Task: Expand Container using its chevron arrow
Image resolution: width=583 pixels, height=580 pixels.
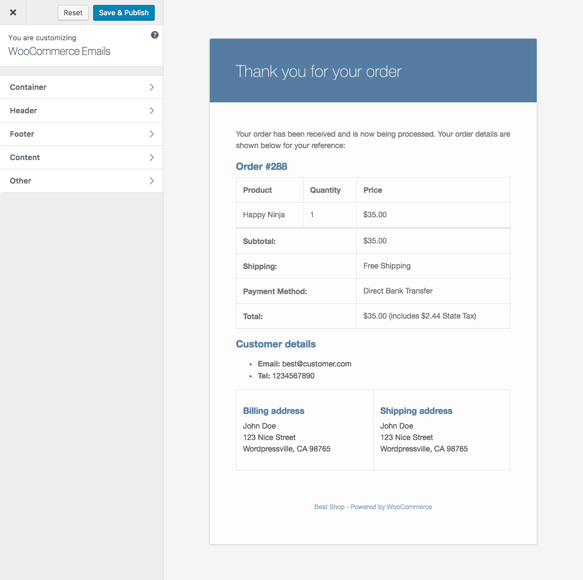Action: (151, 87)
